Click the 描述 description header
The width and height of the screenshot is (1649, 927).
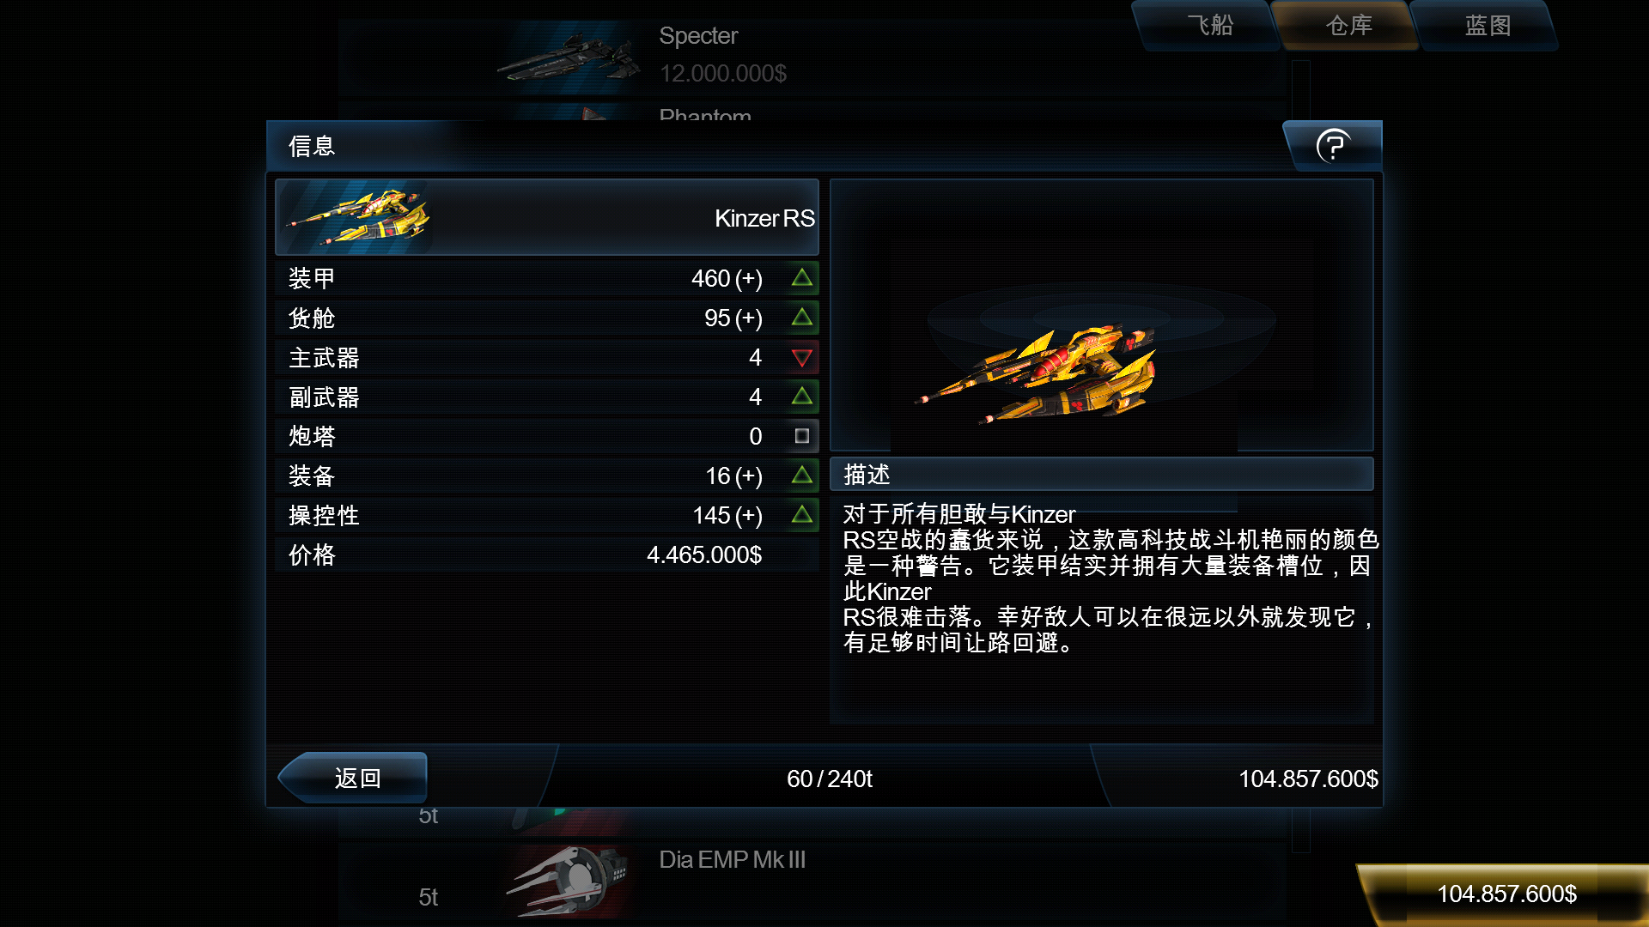pyautogui.click(x=1101, y=475)
